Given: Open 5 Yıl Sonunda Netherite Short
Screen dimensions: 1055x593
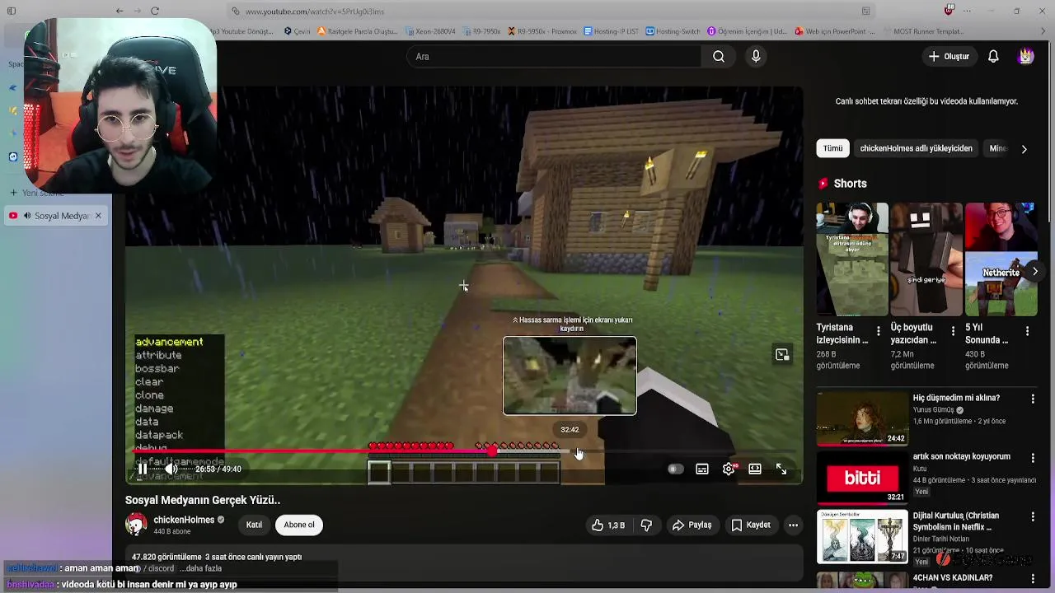Looking at the screenshot, I should click(1001, 259).
